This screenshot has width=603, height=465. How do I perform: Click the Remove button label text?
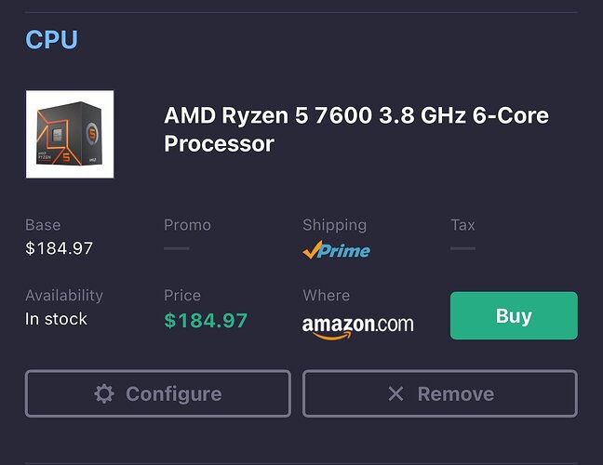[x=455, y=393]
